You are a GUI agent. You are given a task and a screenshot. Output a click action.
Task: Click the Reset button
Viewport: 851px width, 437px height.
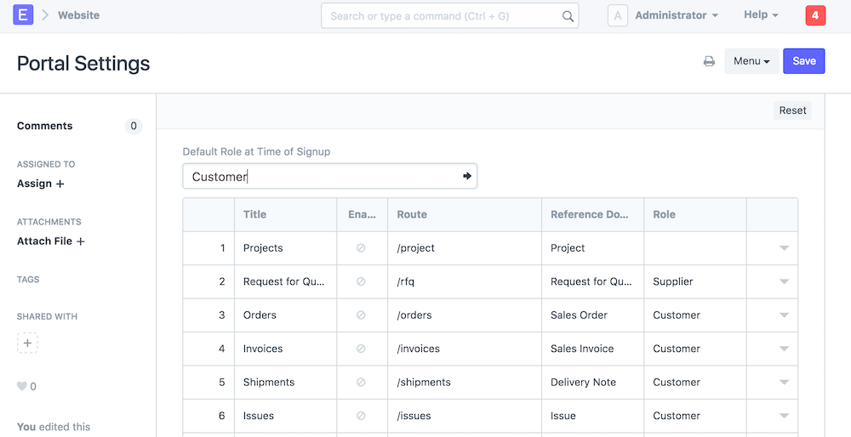pyautogui.click(x=792, y=111)
